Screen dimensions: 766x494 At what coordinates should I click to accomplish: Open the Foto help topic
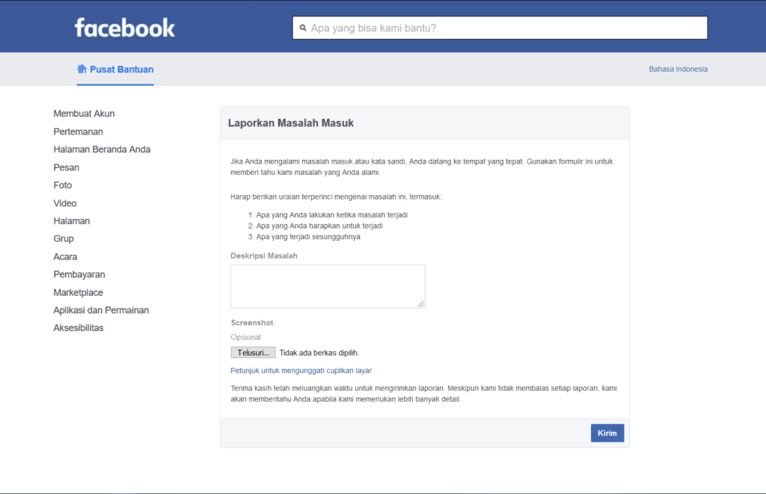pos(63,185)
